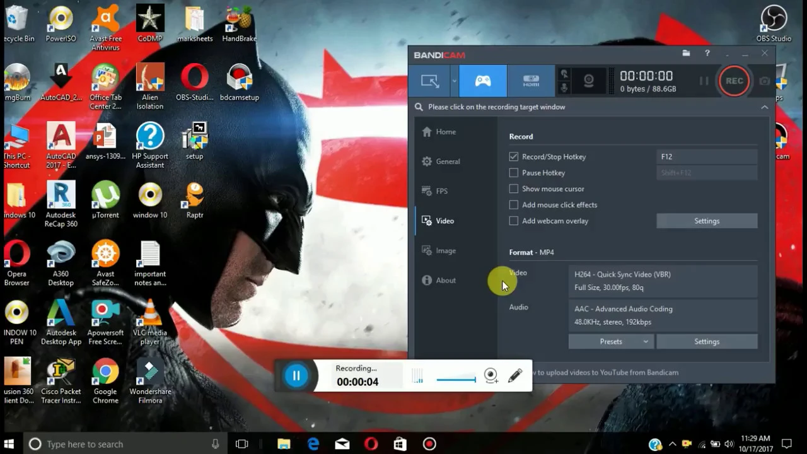The width and height of the screenshot is (807, 454).
Task: Open the screen recording mode dropdown arrow
Action: (454, 81)
